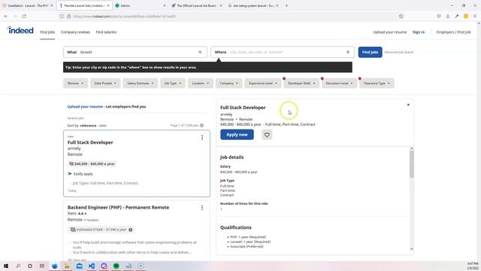Click the green circle app on taskbar
Image resolution: width=481 pixels, height=271 pixels.
tap(116, 266)
